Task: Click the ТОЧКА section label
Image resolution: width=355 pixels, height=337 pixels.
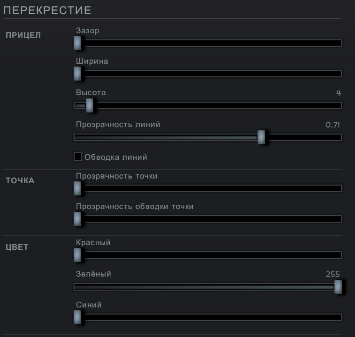Action: click(x=20, y=180)
